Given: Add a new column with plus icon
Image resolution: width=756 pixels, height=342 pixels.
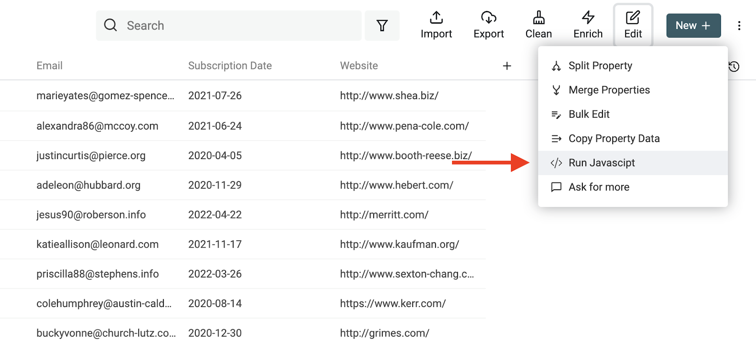Looking at the screenshot, I should point(507,66).
